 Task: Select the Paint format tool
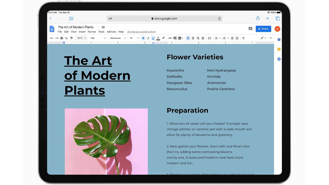coord(71,38)
